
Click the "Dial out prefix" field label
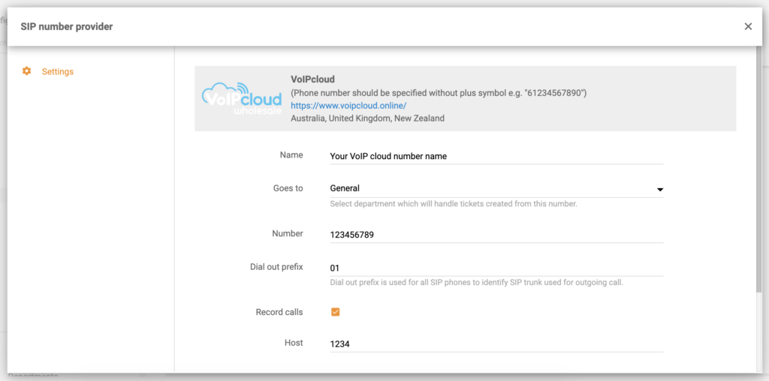(x=276, y=267)
